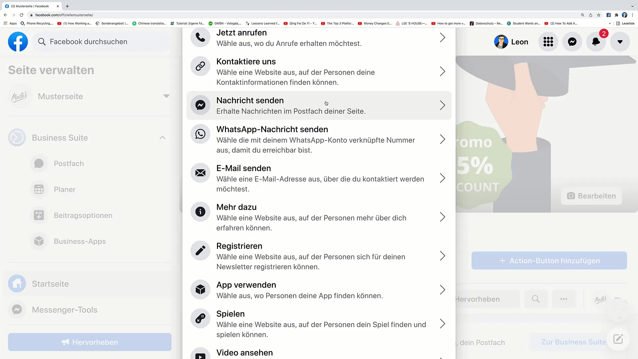The image size is (638, 359).
Task: Click the search magnifier beside Hervorheben
Action: tap(536, 299)
